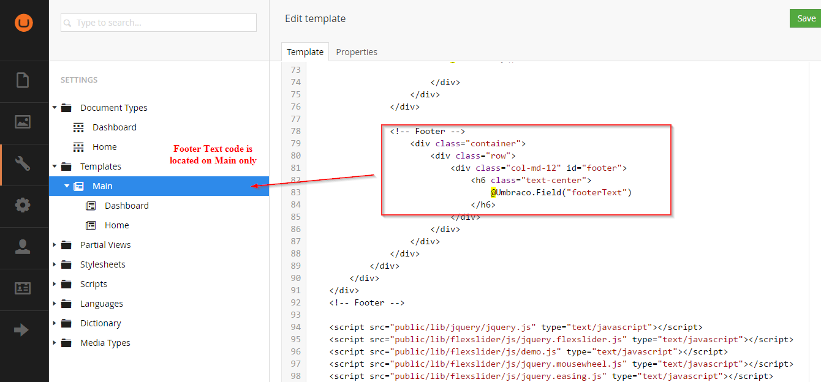Expand the Scripts node
The height and width of the screenshot is (382, 821).
click(55, 284)
